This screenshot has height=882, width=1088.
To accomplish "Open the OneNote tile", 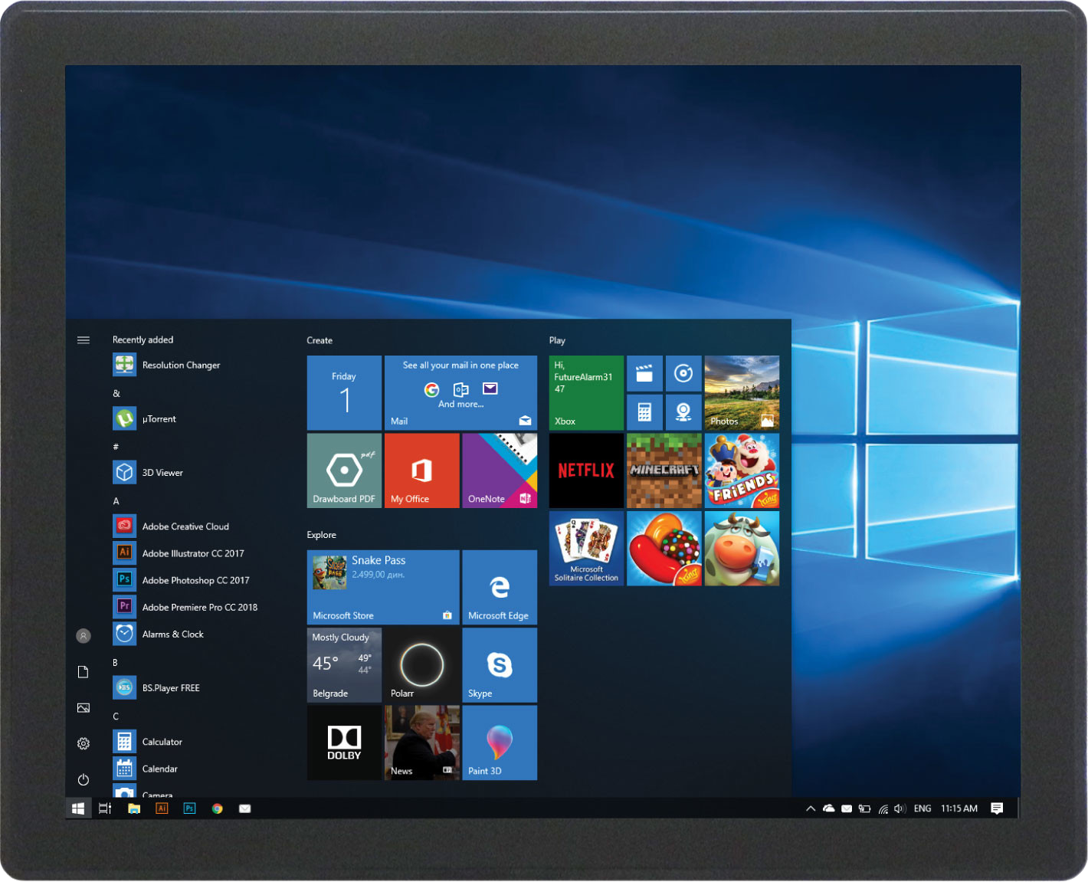I will tap(500, 471).
